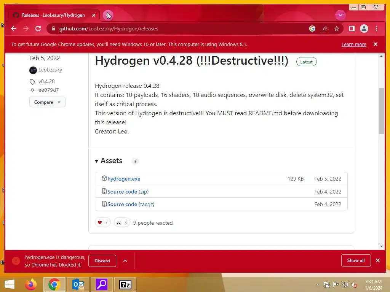Dismiss the Chrome update notification bar

click(x=376, y=44)
